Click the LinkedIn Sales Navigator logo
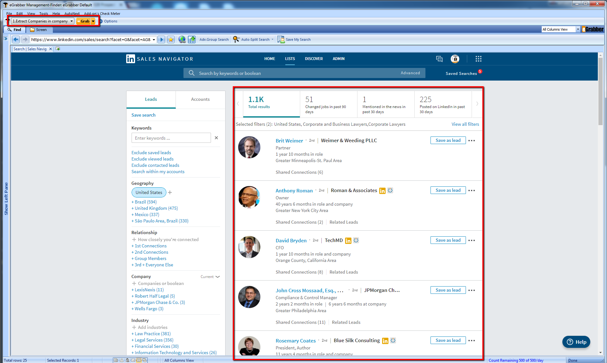 tap(159, 59)
